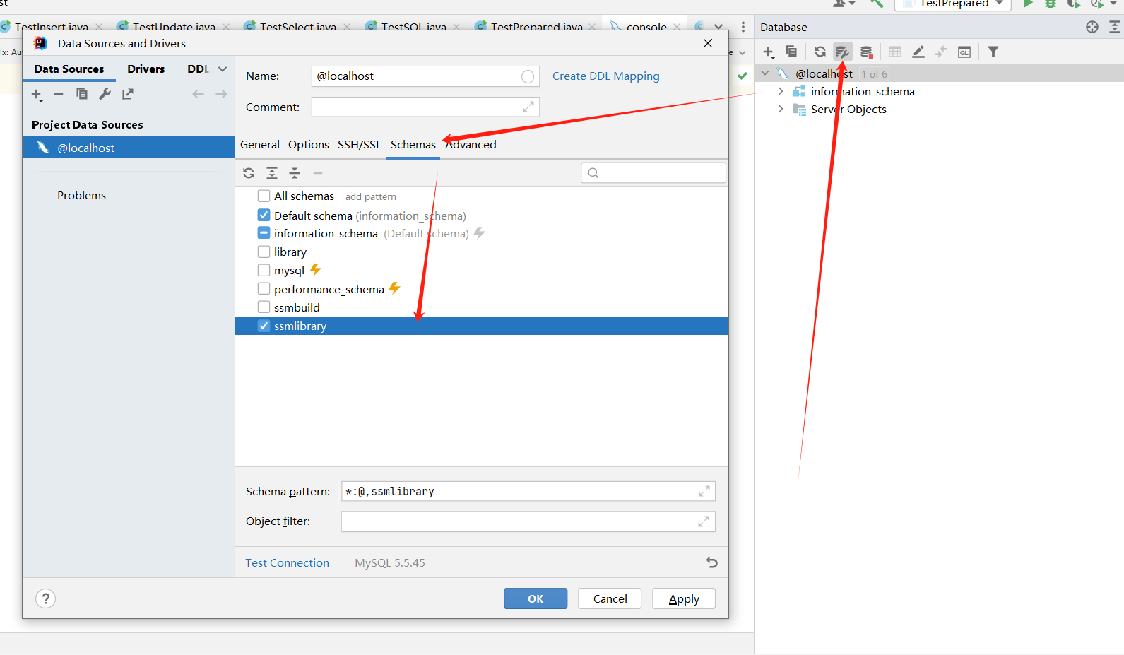Click the Edit source pencil icon

pyautogui.click(x=918, y=52)
